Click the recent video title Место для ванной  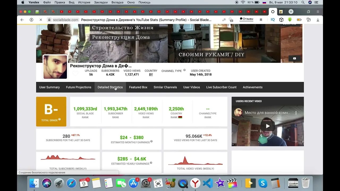click(267, 113)
